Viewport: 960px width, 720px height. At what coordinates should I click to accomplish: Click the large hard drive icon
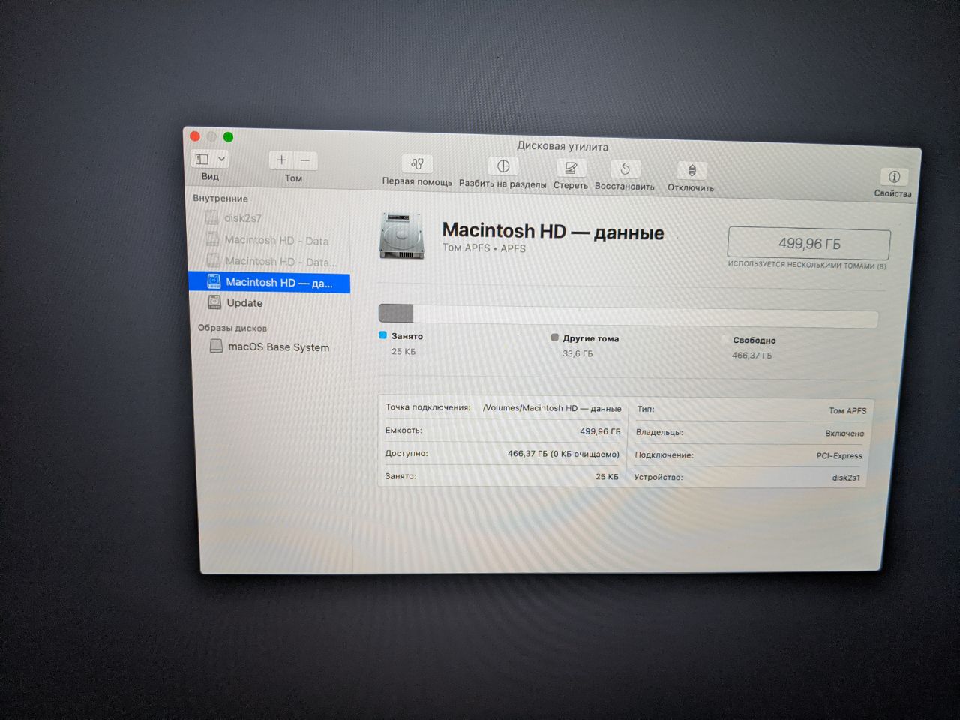(403, 236)
